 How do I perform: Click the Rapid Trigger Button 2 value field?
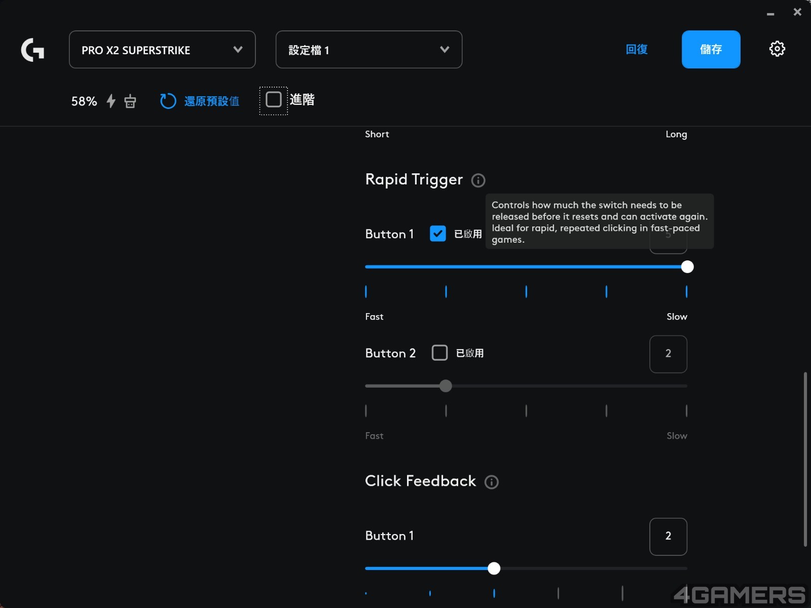point(668,354)
